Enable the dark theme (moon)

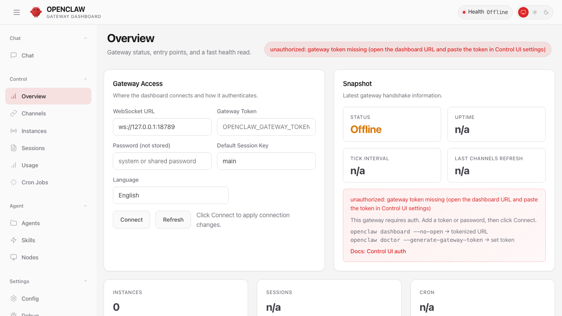tap(546, 12)
